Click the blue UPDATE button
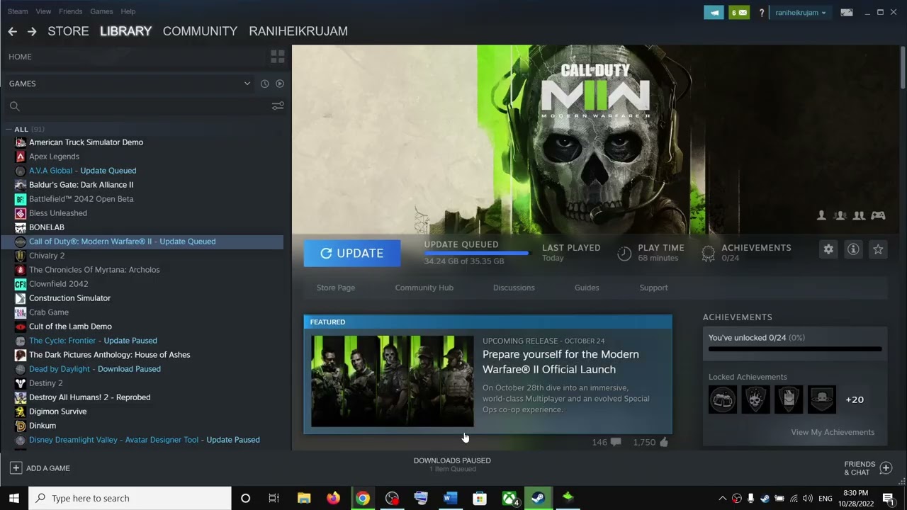This screenshot has height=510, width=907. pyautogui.click(x=352, y=254)
